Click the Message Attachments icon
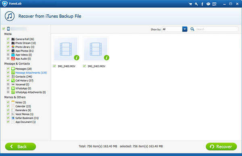The height and width of the screenshot is (156, 242). pyautogui.click(x=13, y=73)
